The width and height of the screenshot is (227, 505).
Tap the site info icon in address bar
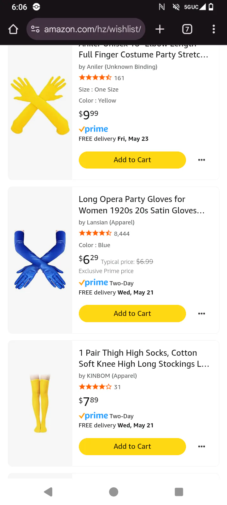(x=35, y=29)
